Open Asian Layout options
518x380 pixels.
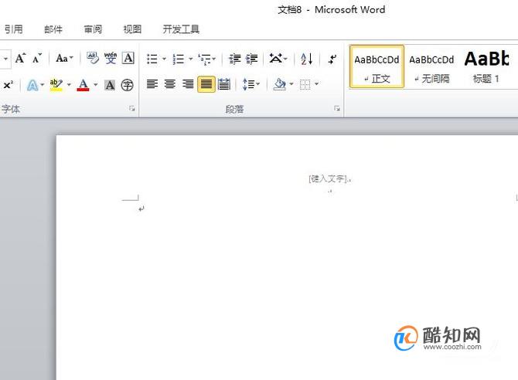[278, 59]
